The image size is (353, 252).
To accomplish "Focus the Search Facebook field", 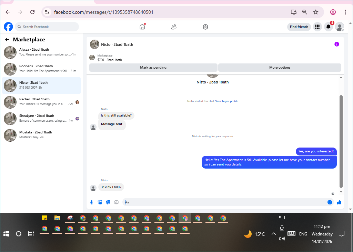I will pos(47,27).
